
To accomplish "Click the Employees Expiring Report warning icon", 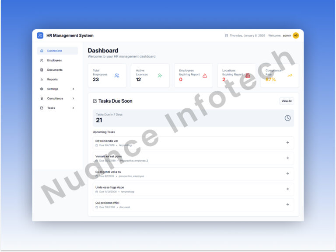I will tap(205, 76).
